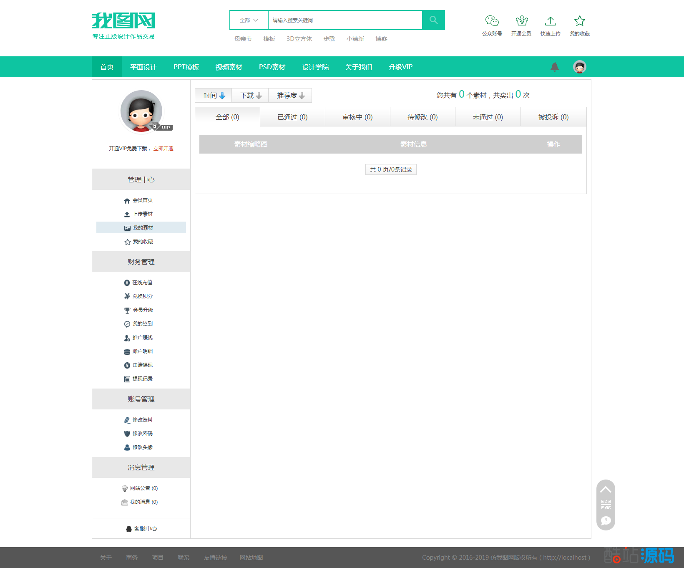Sort materials by 时间

click(x=214, y=96)
